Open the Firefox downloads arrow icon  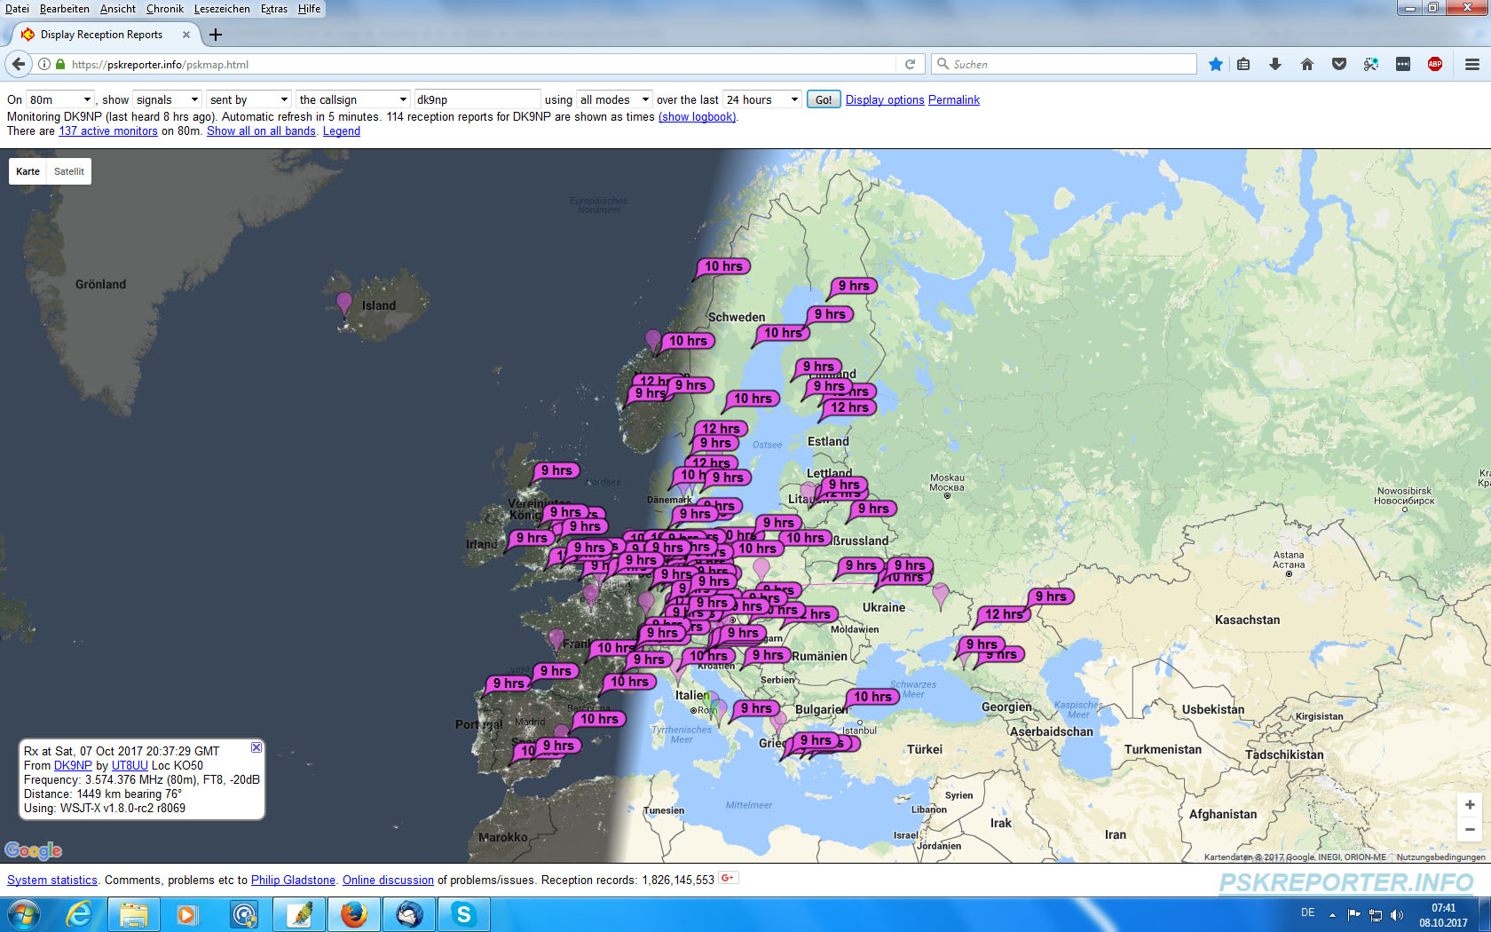[x=1274, y=64]
